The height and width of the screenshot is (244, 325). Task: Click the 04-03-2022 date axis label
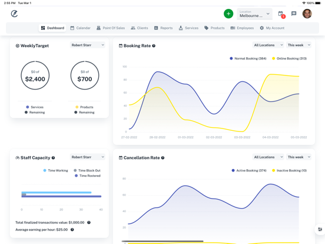coord(270,137)
